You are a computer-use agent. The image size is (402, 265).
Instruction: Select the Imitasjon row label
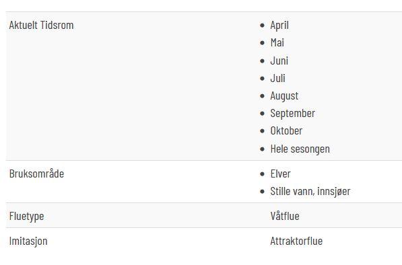(28, 241)
